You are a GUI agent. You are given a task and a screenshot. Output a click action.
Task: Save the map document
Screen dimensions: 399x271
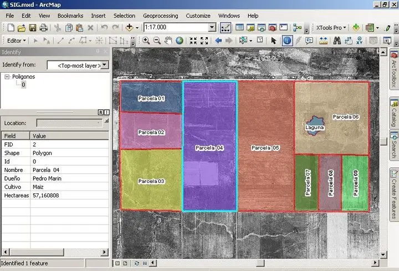33,27
